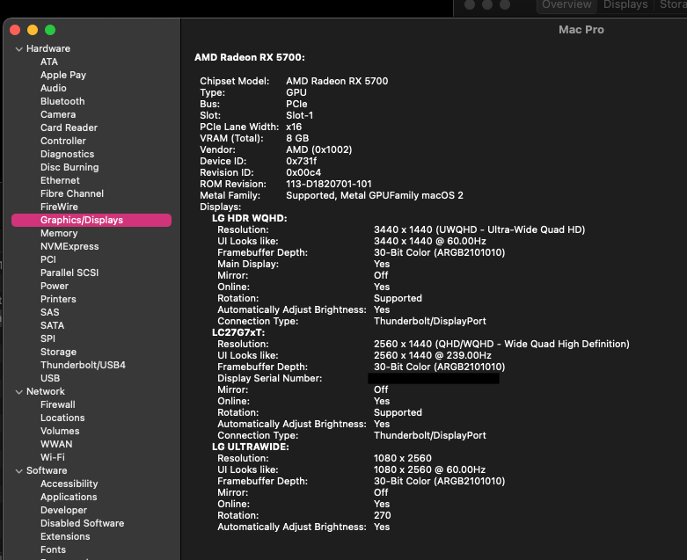Click the Metal GPUFamily macOS 2 value

[x=375, y=195]
